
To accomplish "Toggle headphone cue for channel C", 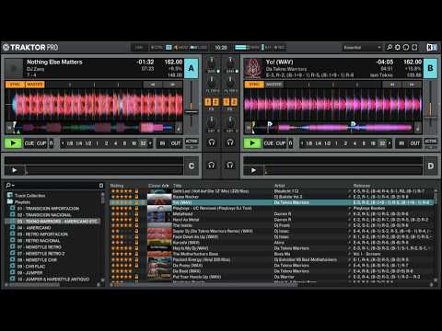I will pyautogui.click(x=212, y=165).
